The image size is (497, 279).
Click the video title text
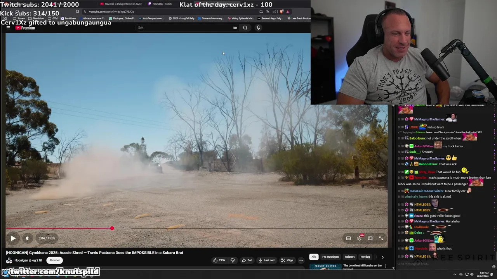click(x=94, y=253)
